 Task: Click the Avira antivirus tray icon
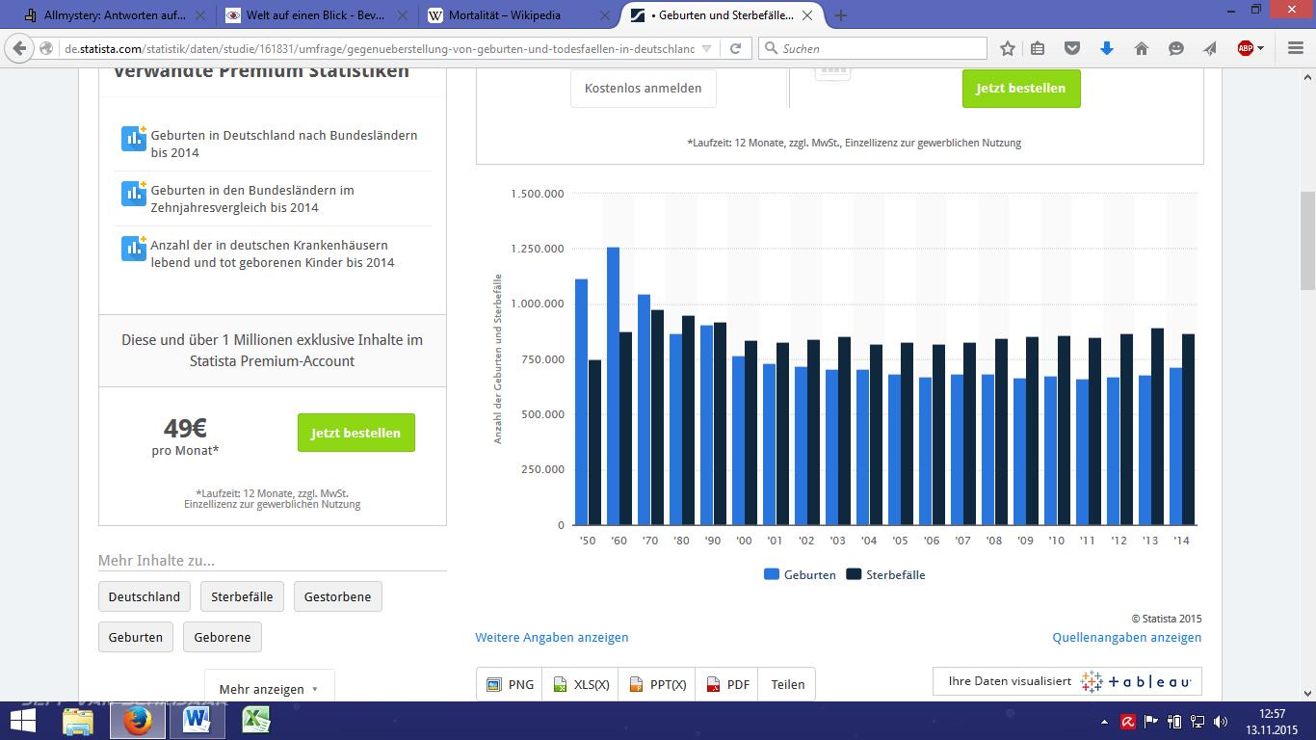point(1128,721)
